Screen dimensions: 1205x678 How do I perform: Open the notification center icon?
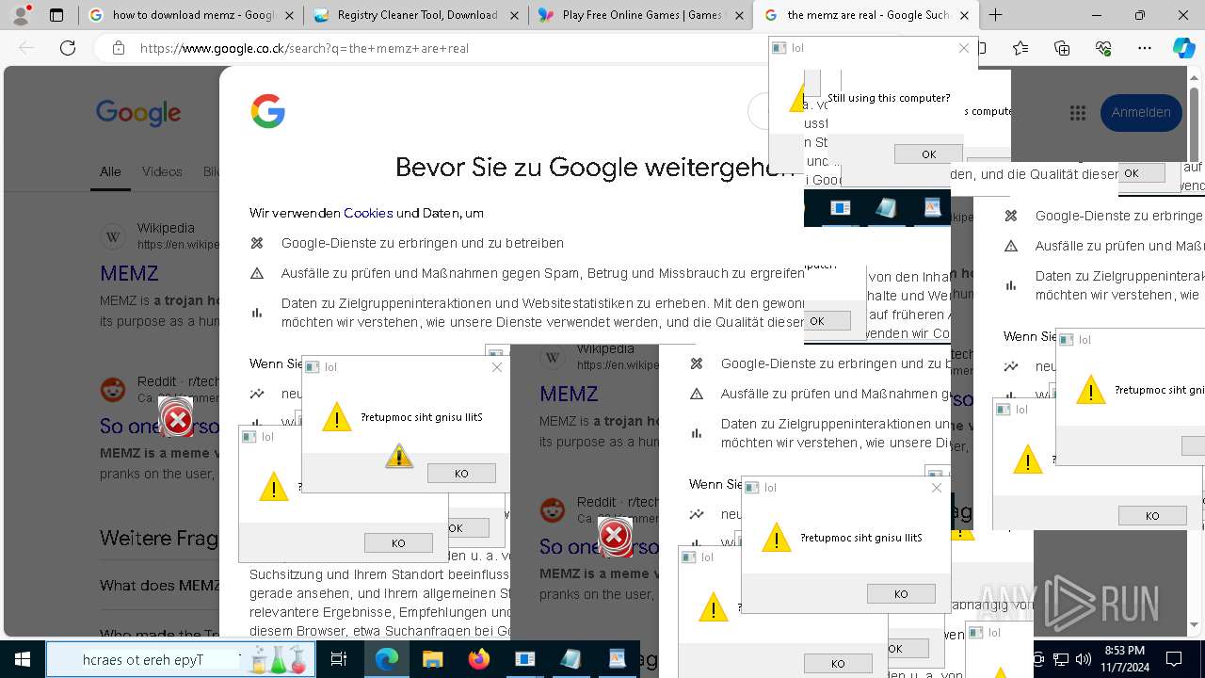click(x=1174, y=659)
